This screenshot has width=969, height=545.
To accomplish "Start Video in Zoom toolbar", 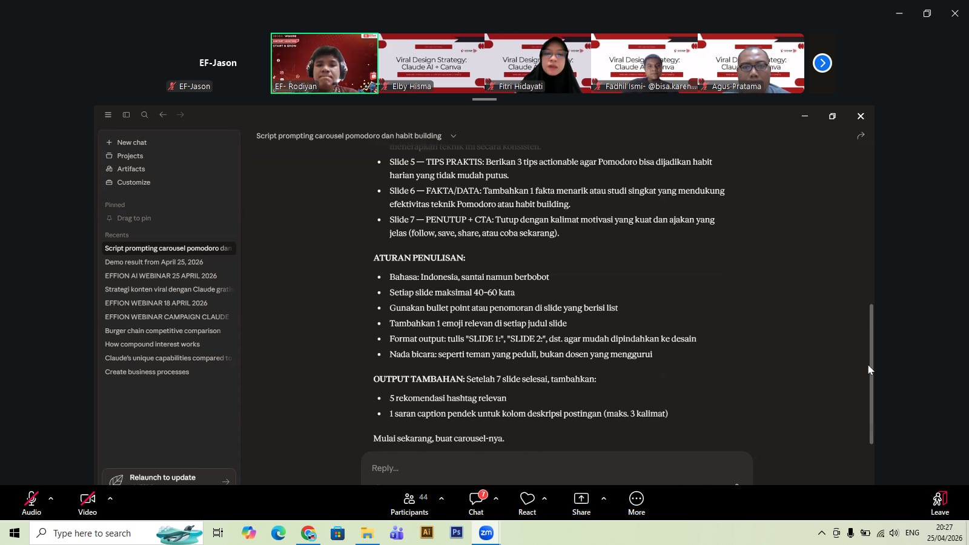I will point(87,503).
